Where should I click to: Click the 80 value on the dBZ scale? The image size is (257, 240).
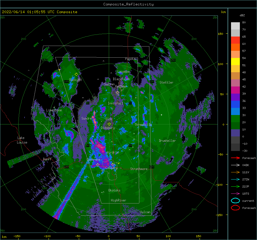[x=244, y=23]
